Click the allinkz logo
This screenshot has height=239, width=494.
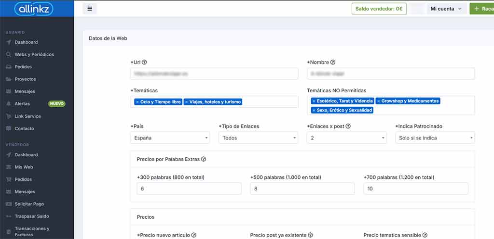34,9
